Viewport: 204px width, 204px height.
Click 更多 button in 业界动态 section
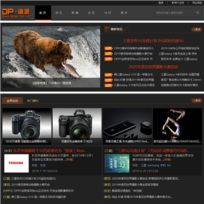tap(197, 100)
